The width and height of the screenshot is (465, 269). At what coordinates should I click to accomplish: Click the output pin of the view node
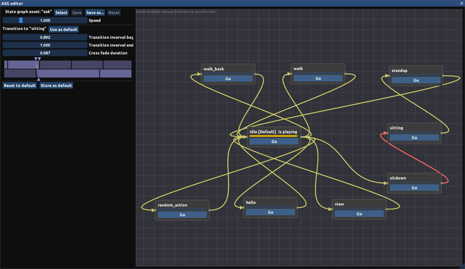(386, 209)
